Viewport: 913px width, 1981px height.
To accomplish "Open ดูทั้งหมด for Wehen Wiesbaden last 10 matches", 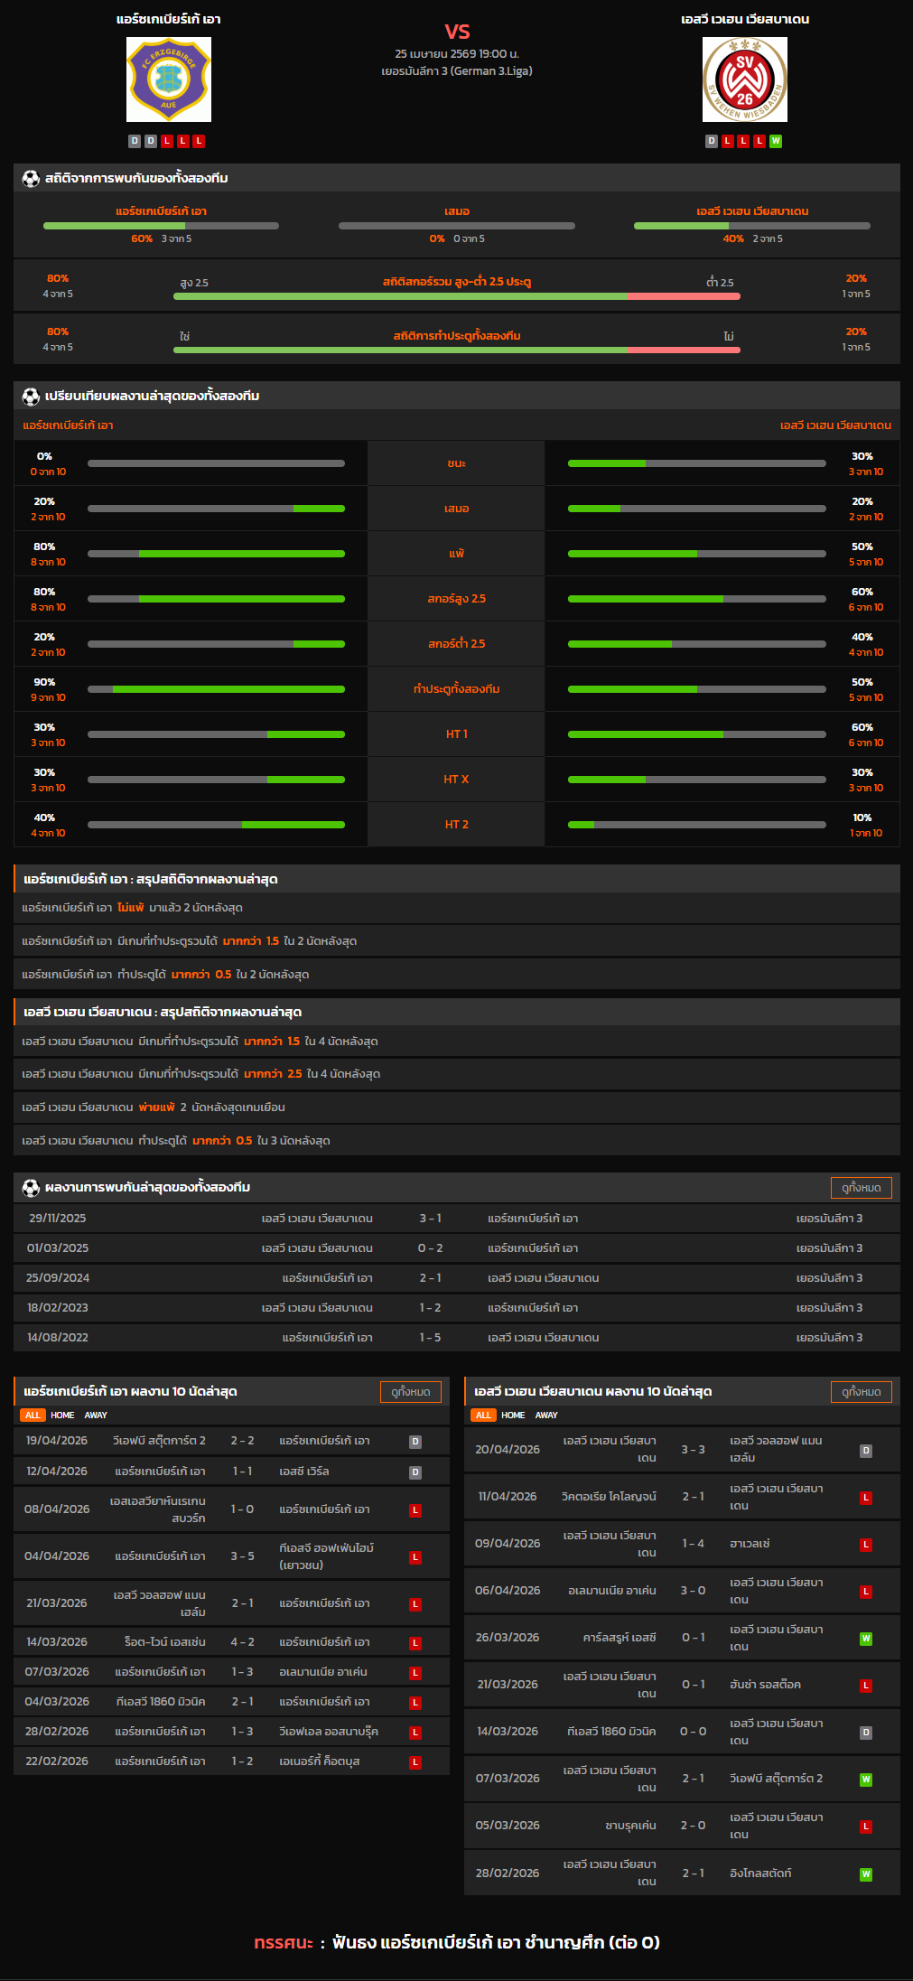I will click(x=861, y=1392).
